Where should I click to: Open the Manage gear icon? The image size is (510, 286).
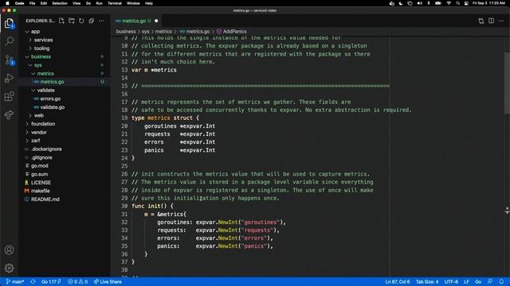(9, 268)
